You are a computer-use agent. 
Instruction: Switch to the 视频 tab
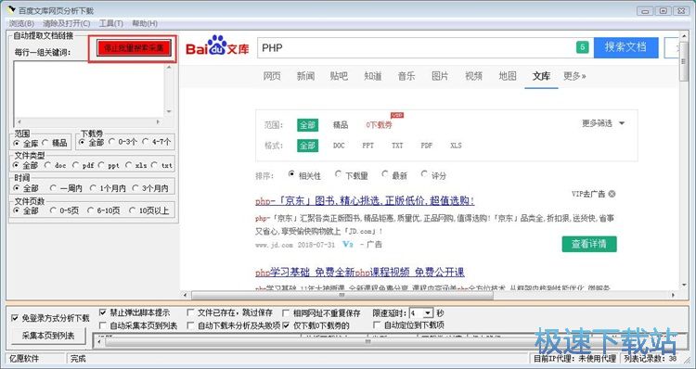(473, 76)
